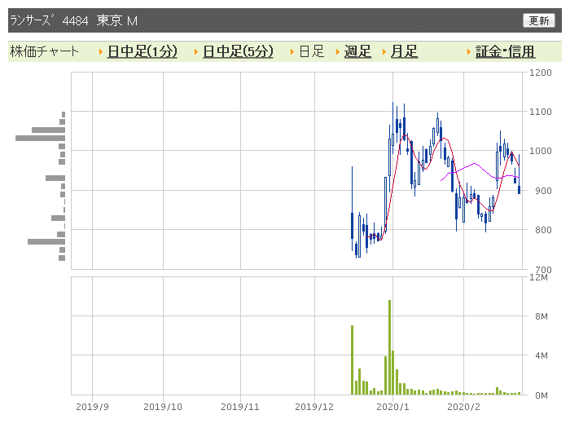Click the 0M volume axis label
Viewport: 570px width, 428px height.
pyautogui.click(x=541, y=395)
